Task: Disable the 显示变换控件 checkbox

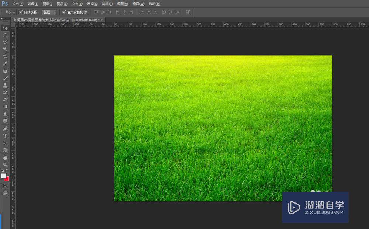Action: [64, 12]
